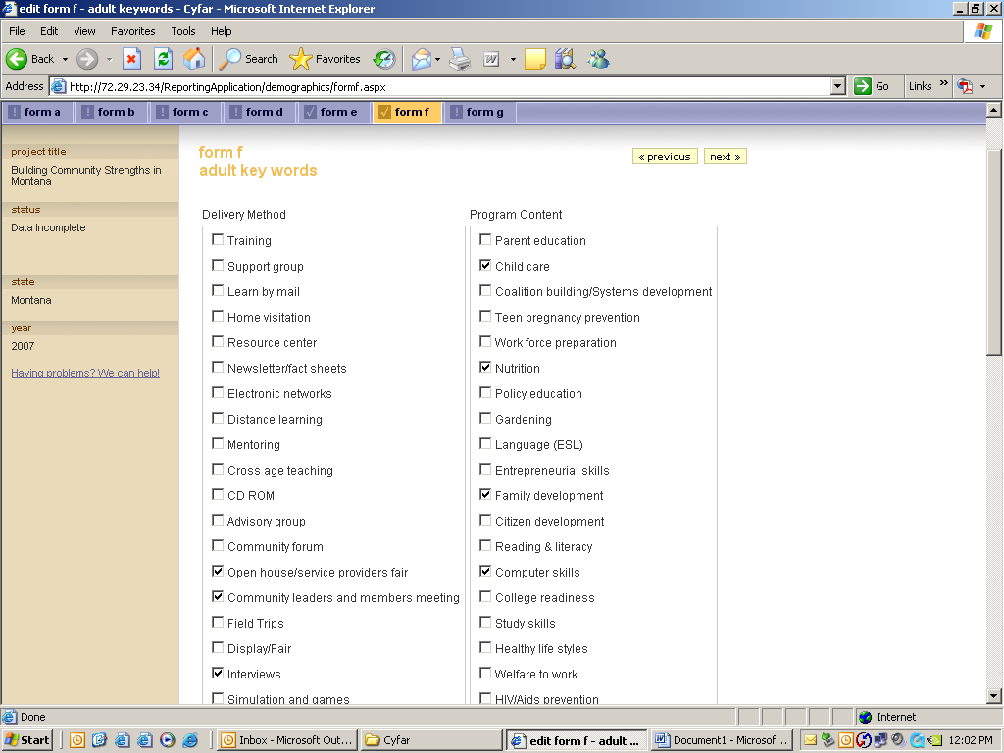The height and width of the screenshot is (753, 1004).
Task: Check the Training checkbox
Action: (218, 239)
